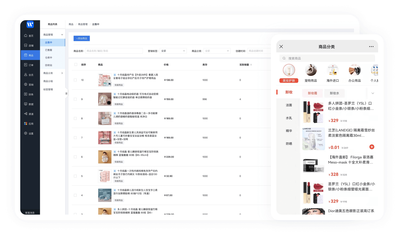
Task: Click the 商品名称 search input field
Action: click(x=114, y=51)
